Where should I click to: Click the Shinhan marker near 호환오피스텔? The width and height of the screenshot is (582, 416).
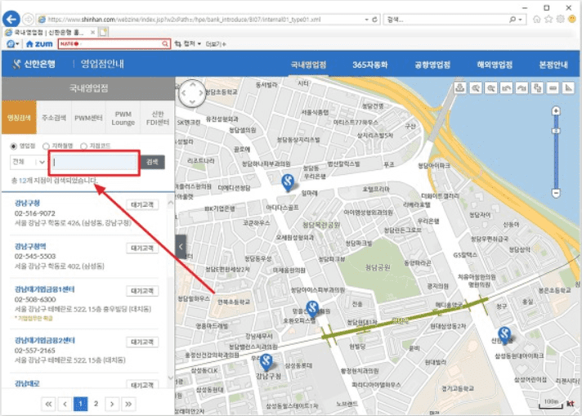click(312, 309)
